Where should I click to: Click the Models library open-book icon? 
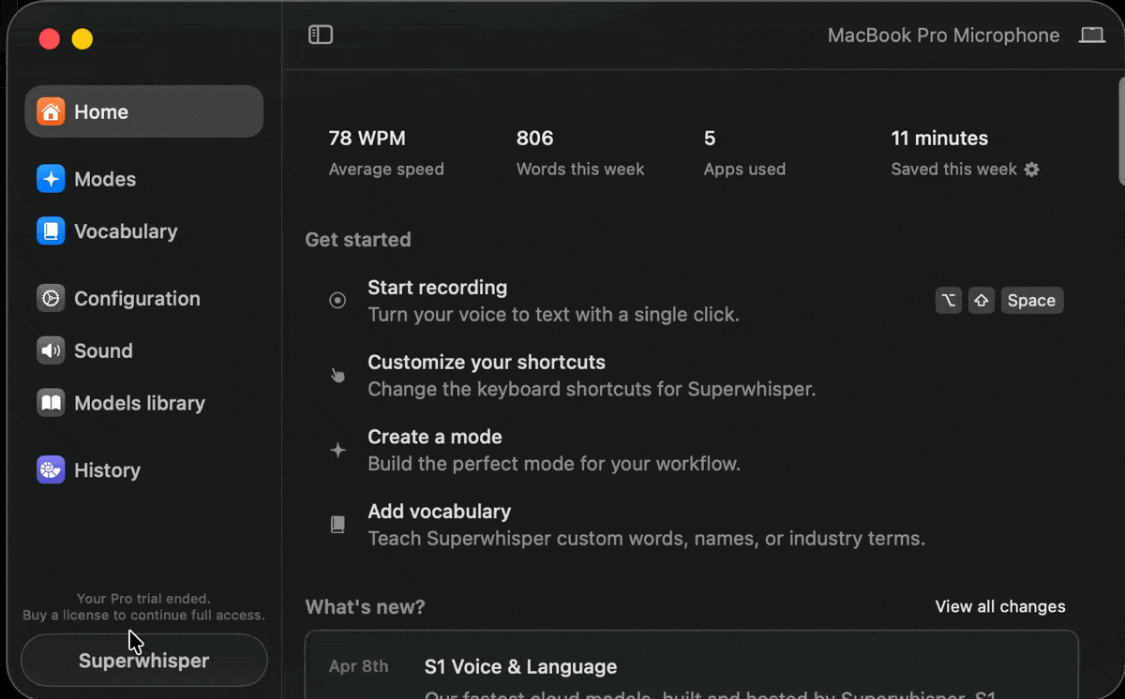51,403
